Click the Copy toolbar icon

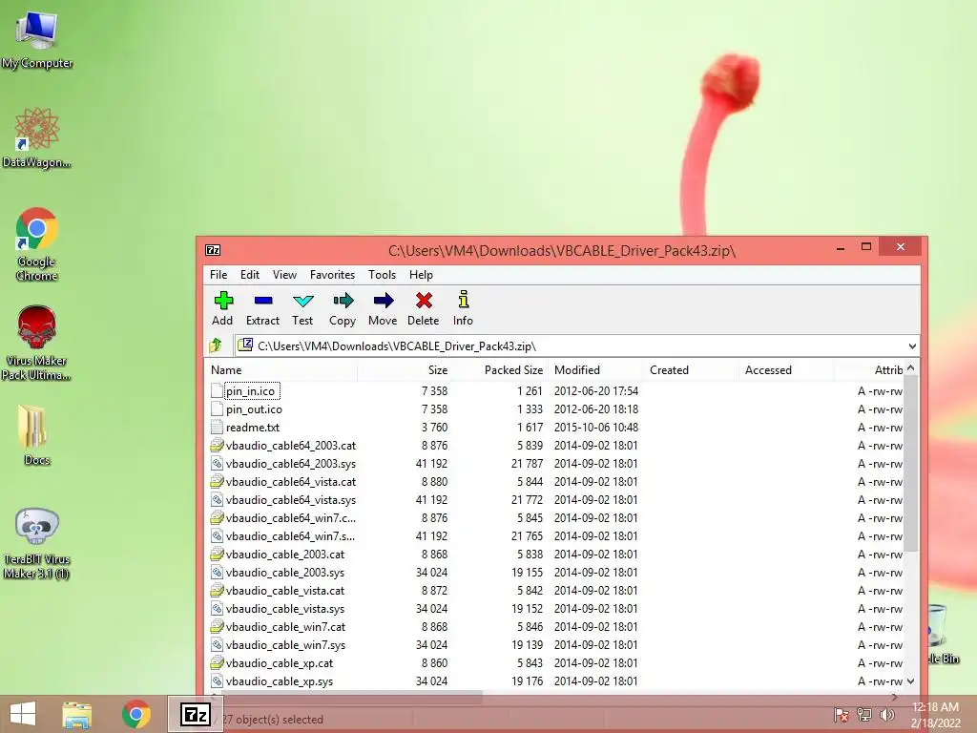[343, 301]
